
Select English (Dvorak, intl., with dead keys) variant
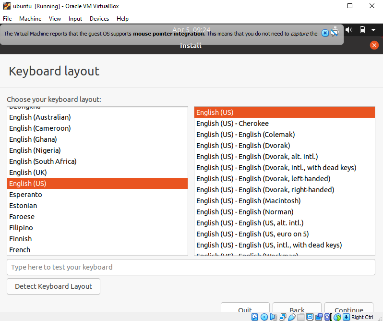point(285,168)
